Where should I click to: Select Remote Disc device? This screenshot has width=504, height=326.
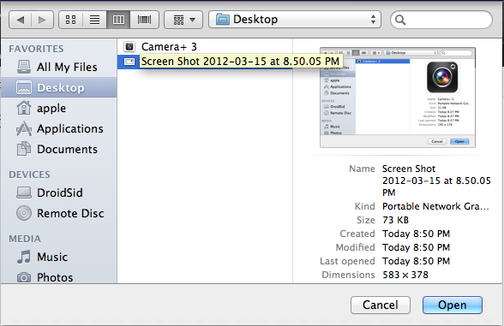click(x=59, y=213)
